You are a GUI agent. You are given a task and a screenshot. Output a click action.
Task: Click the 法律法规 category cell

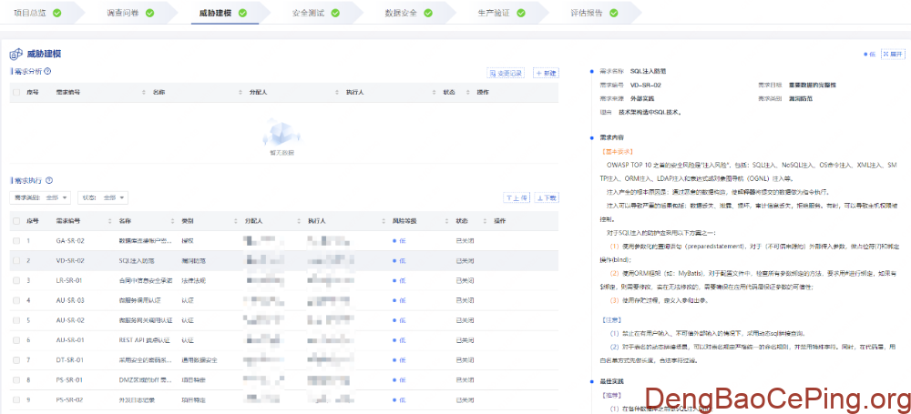point(193,280)
